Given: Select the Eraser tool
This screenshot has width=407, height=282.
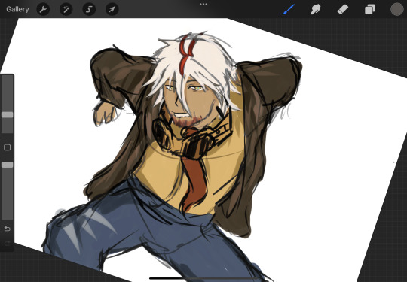Looking at the screenshot, I should click(343, 9).
